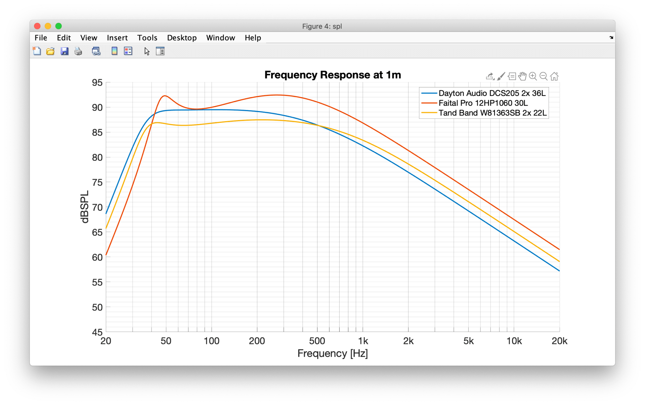
Task: Click the Faital Pro 12HP1060 legend entry
Action: pyautogui.click(x=483, y=103)
